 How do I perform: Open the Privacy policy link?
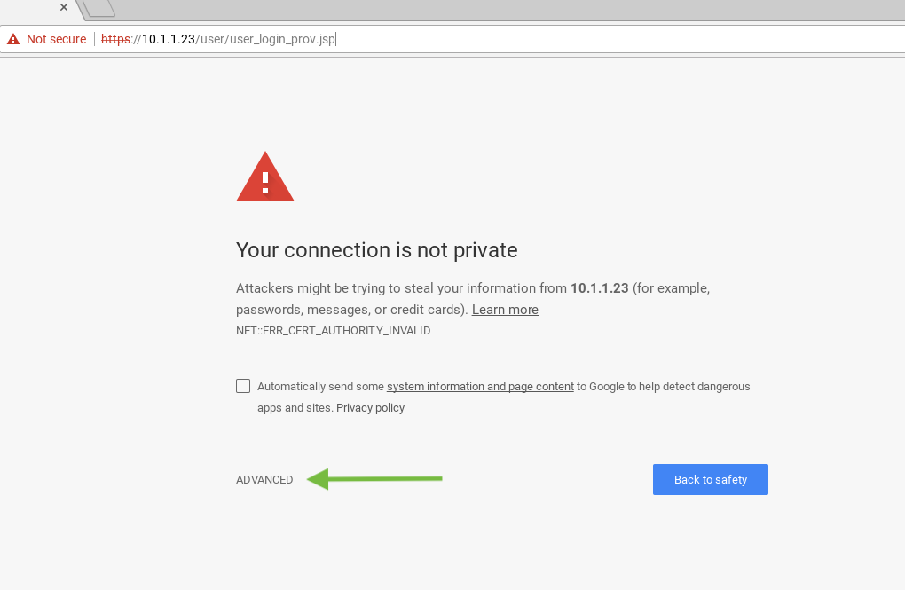pos(370,408)
